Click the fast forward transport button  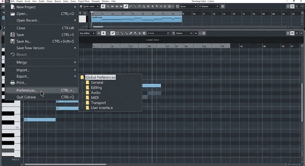click(121, 6)
